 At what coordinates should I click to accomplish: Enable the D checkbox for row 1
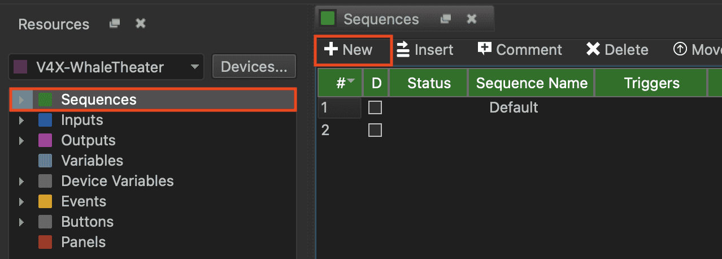[x=375, y=107]
